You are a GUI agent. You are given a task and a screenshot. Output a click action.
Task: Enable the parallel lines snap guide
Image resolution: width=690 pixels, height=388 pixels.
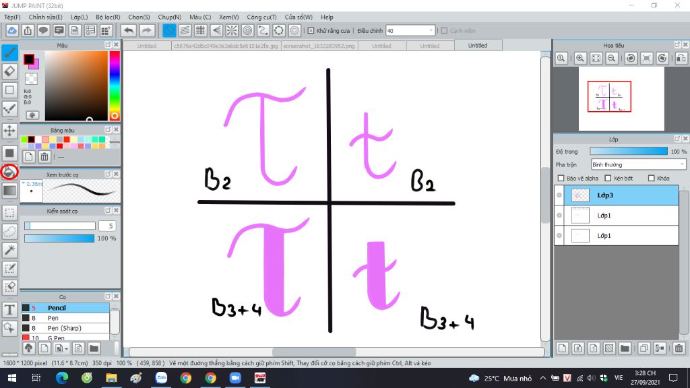pos(185,30)
